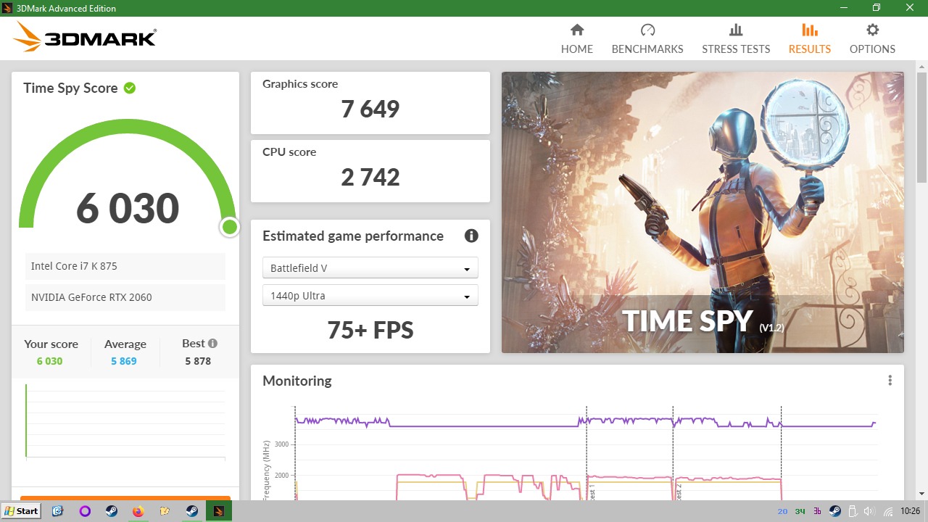Click the volume speaker tray icon
This screenshot has height=522, width=928.
(x=869, y=511)
